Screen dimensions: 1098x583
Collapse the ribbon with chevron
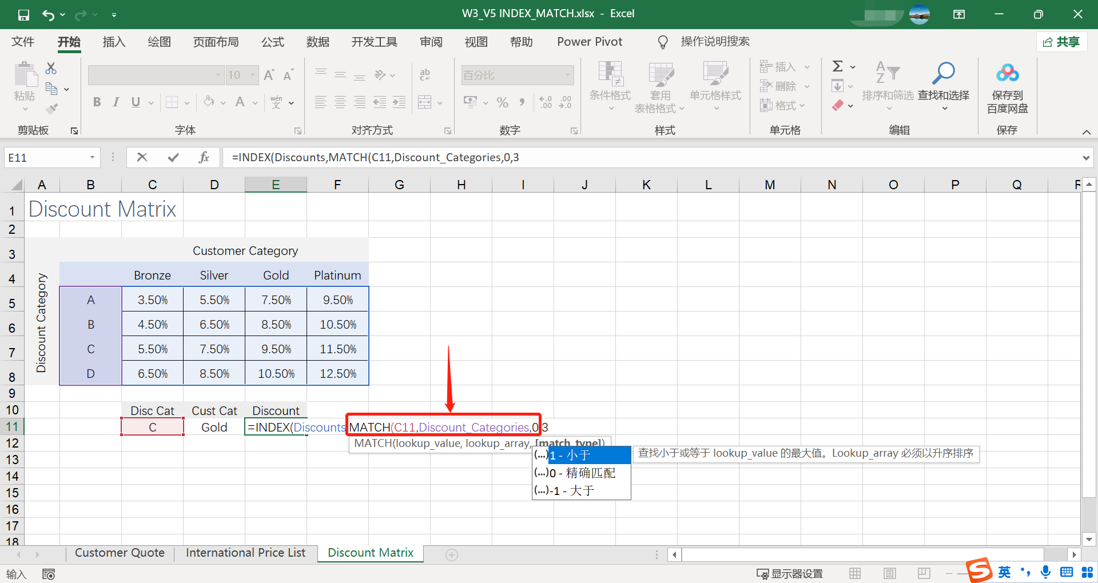(1087, 132)
